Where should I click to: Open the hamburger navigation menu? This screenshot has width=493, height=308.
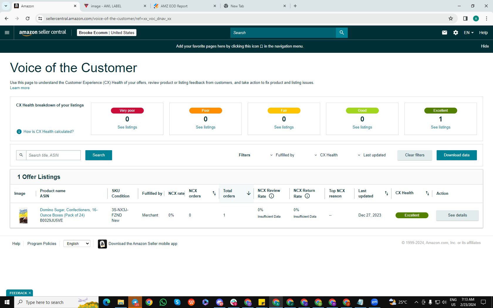pos(7,33)
